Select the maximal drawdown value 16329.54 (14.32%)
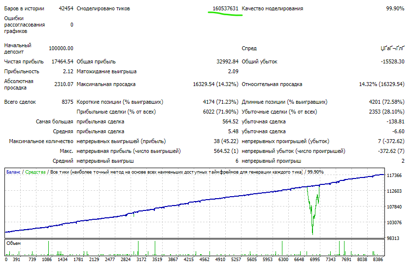 tap(215, 84)
